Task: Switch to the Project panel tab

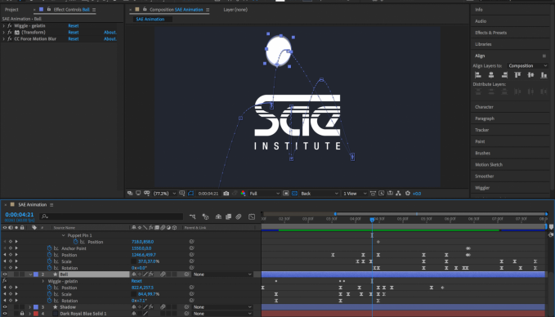Action: coord(11,10)
